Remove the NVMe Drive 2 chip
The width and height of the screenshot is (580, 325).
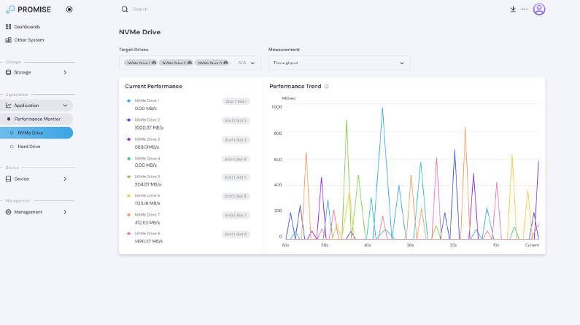[x=190, y=63]
